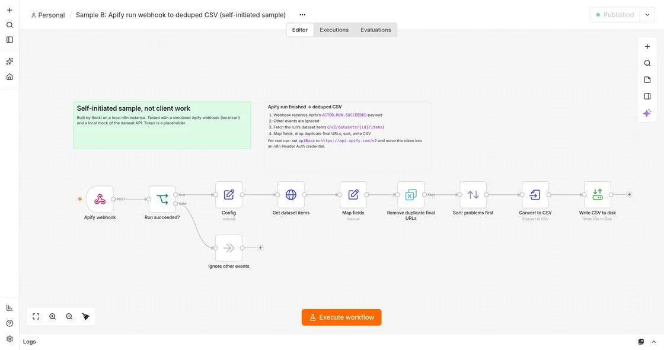Open the Map fields node
664x350 pixels.
tap(353, 195)
